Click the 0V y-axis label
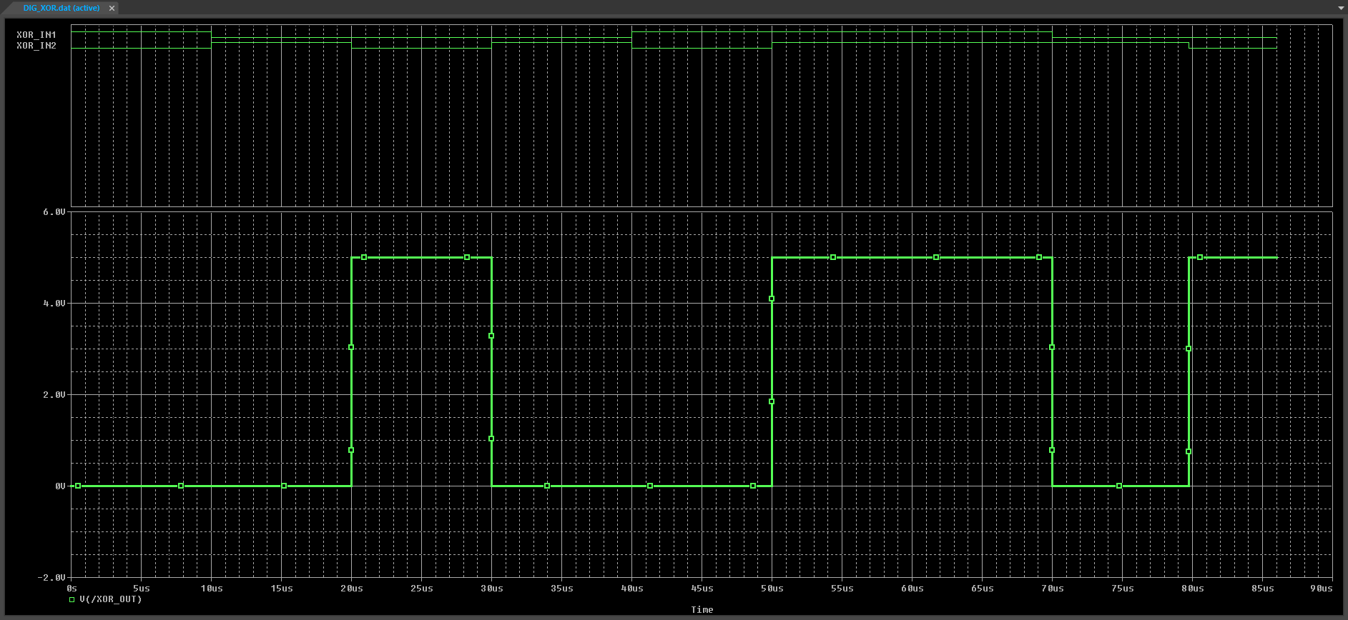The image size is (1348, 620). click(x=60, y=486)
